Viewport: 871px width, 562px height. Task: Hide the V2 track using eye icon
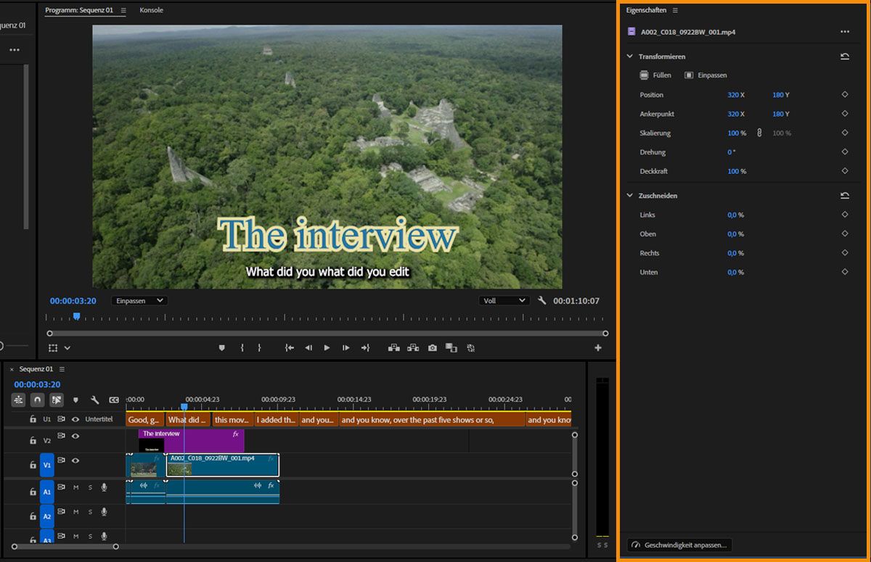pos(75,437)
